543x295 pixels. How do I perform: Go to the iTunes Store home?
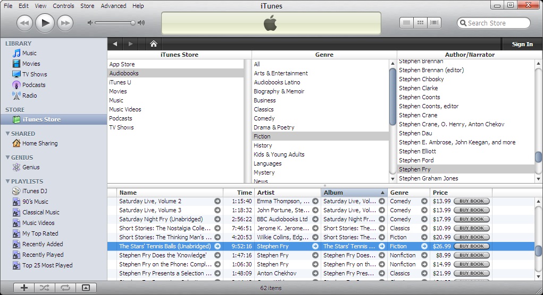(153, 44)
